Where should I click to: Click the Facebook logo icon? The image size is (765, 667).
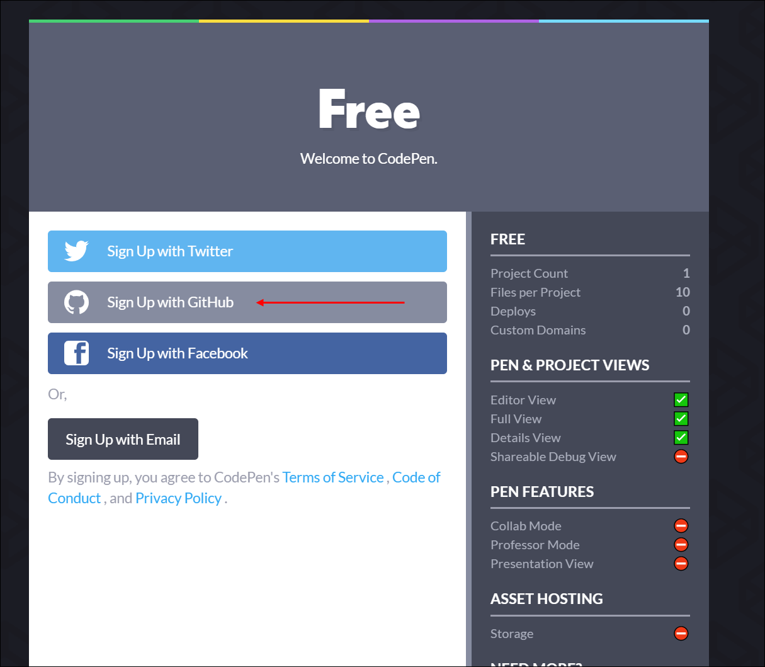tap(76, 353)
